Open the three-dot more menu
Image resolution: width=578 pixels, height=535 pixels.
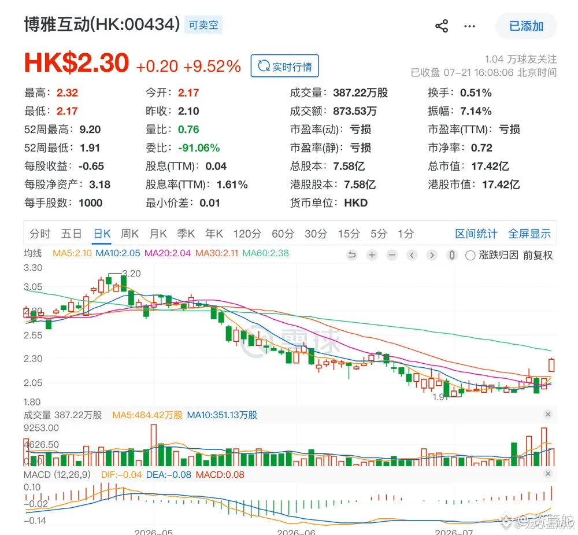coord(469,26)
